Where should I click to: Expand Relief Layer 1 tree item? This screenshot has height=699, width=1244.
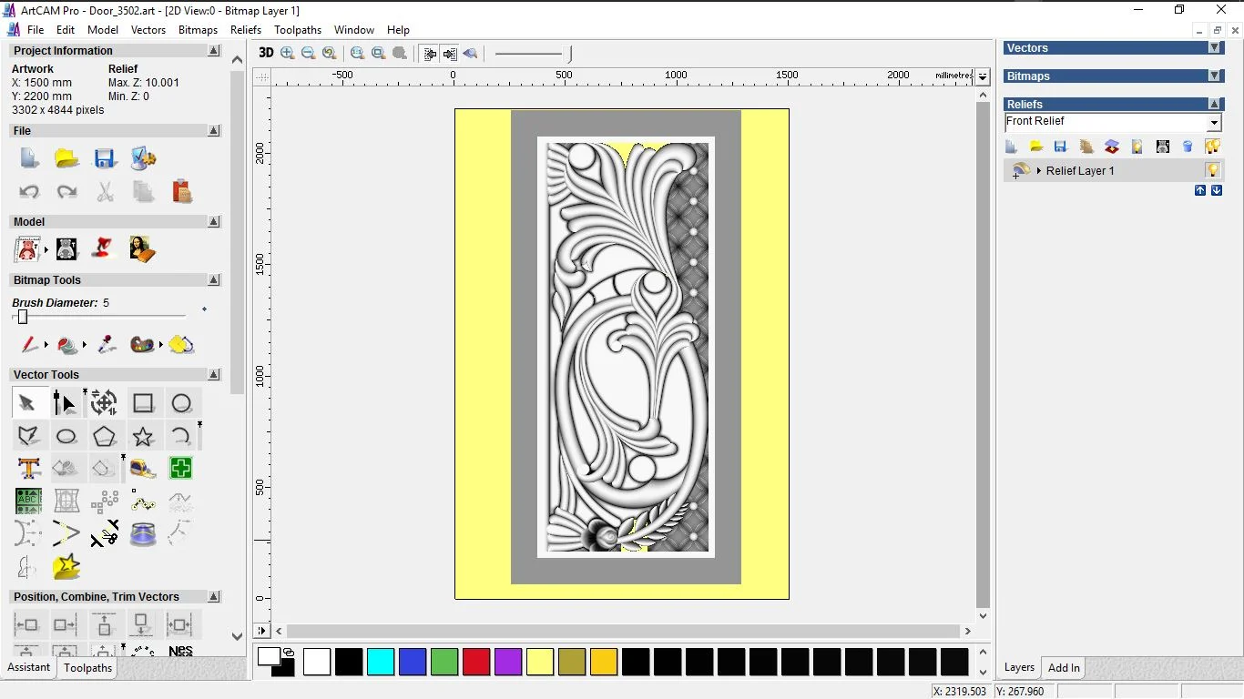point(1039,170)
